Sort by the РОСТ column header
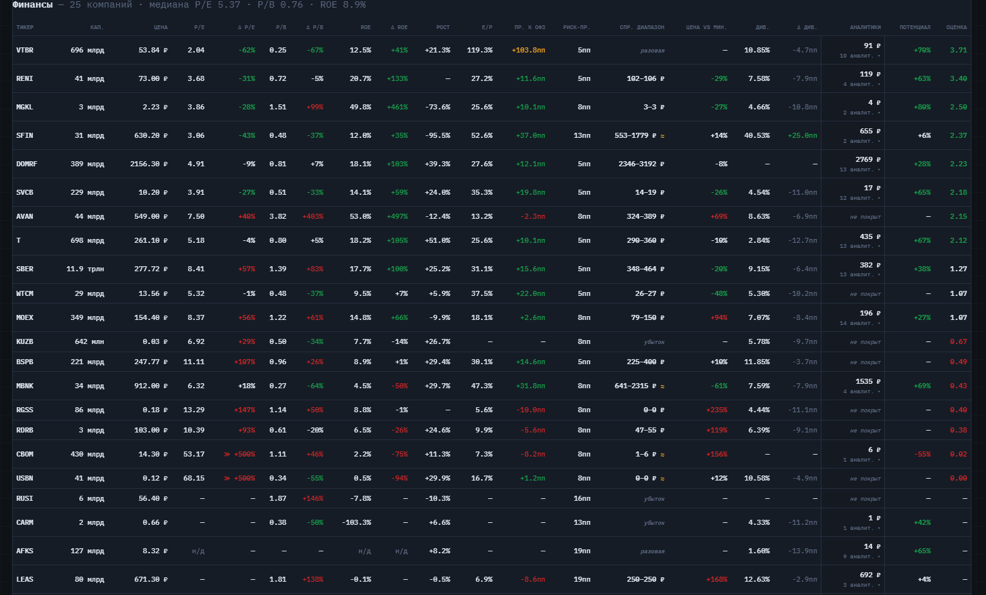This screenshot has width=986, height=595. (x=443, y=28)
